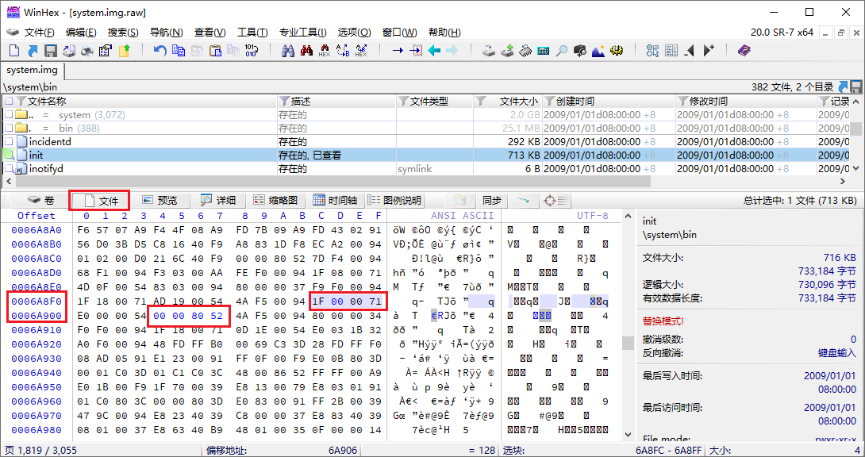Click the Open file blue arrow icon
The width and height of the screenshot is (865, 457).
pos(33,51)
